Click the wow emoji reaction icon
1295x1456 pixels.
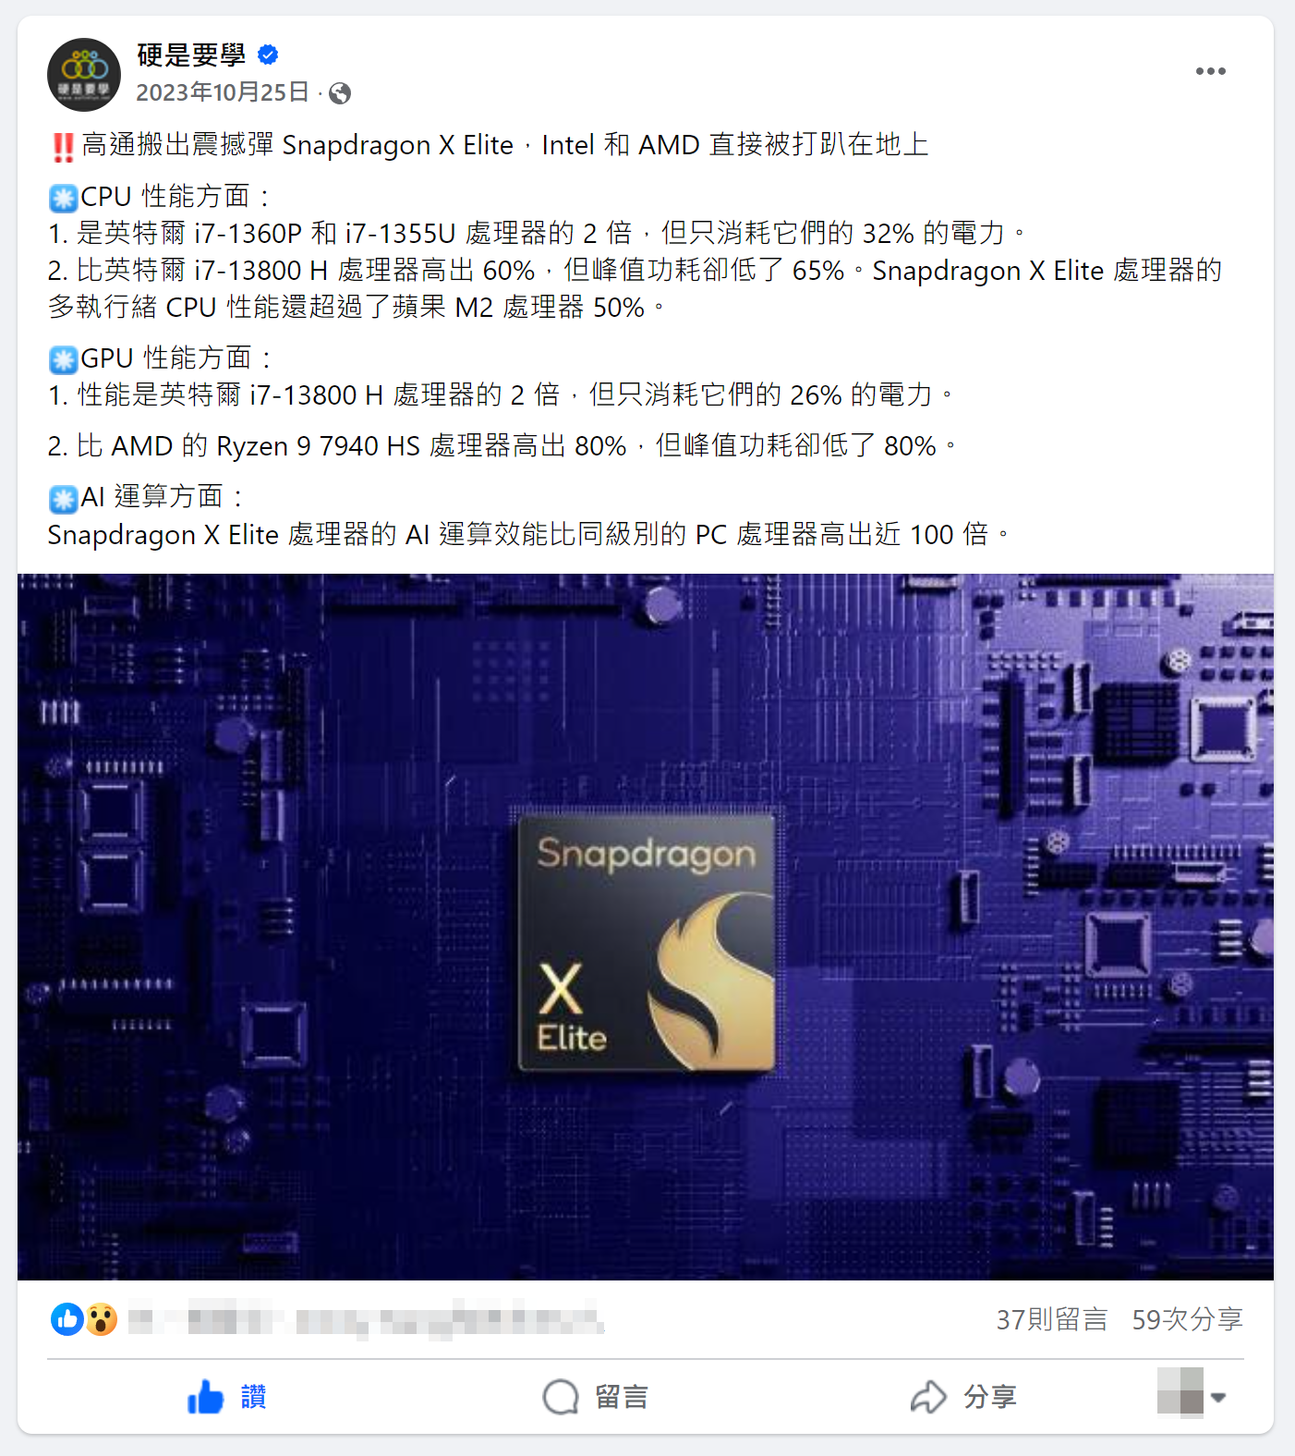102,1319
